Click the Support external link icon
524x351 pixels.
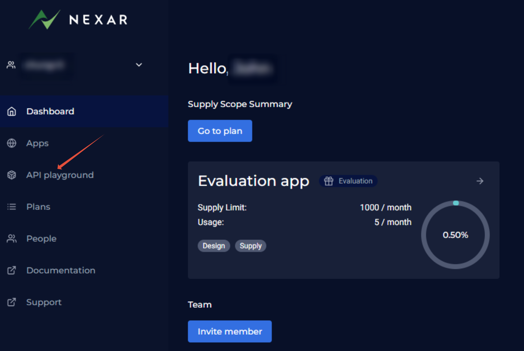coord(12,302)
